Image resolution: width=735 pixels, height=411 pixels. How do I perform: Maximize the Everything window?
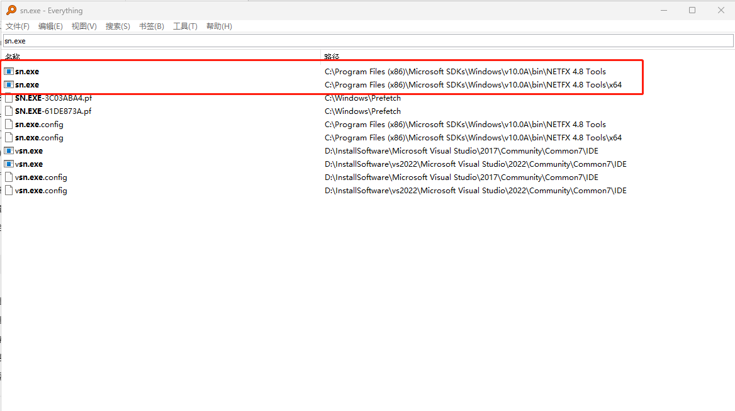[692, 10]
